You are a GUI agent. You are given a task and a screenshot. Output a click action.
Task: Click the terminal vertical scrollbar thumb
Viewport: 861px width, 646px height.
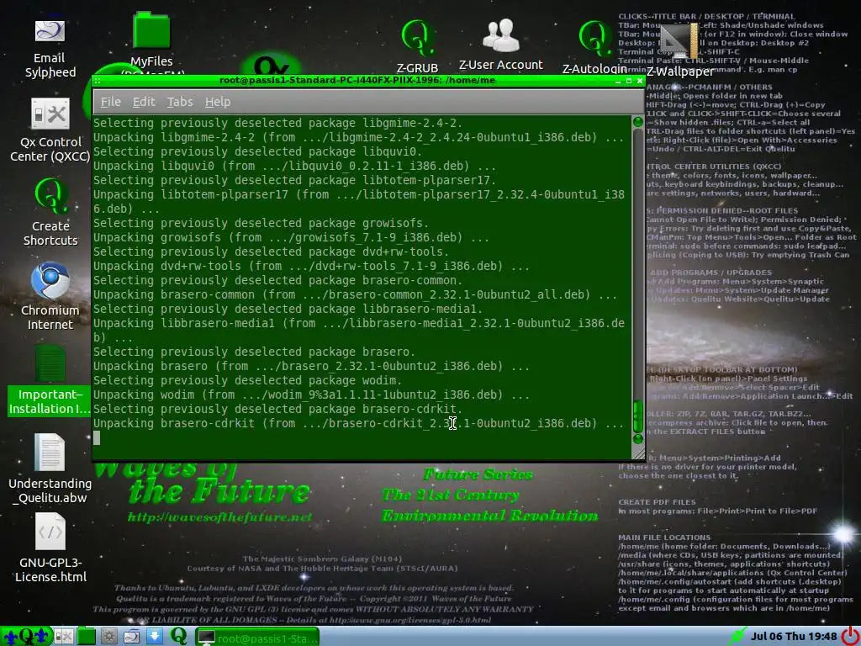point(637,416)
